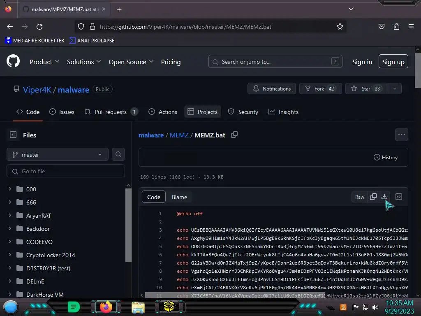Viewport: 421px width, 316px height.
Task: List all tabs dropdown arrow
Action: coord(351,9)
